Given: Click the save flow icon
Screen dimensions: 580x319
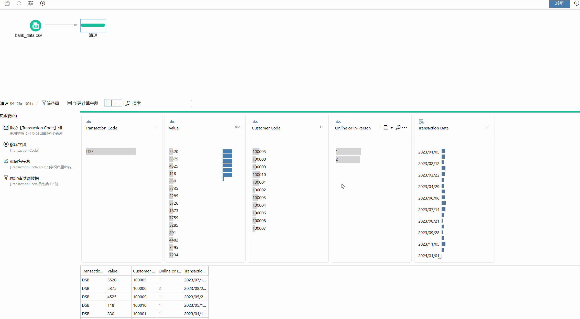Looking at the screenshot, I should point(7,3).
